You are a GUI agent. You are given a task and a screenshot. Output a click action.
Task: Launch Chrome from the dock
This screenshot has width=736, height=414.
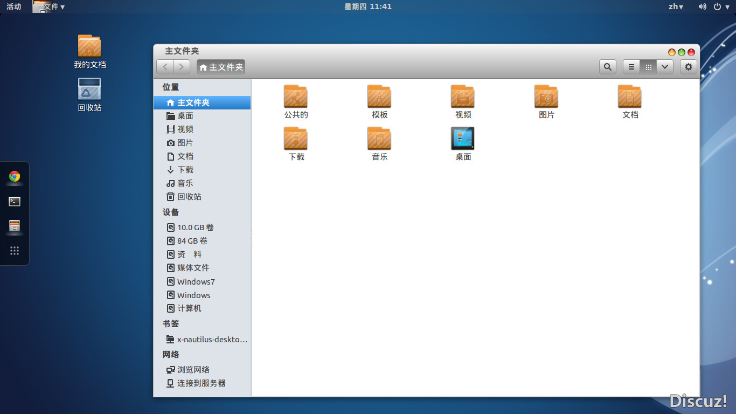15,177
